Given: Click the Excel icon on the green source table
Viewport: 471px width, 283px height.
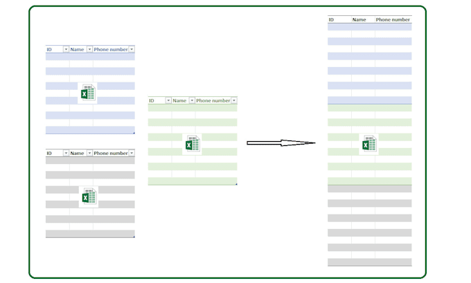Looking at the screenshot, I should tap(192, 145).
